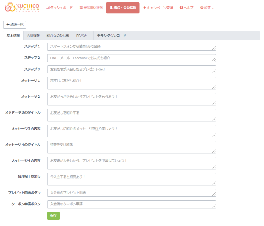Select 施設・会員情報 navigation item
This screenshot has height=226, width=264.
pyautogui.click(x=123, y=8)
